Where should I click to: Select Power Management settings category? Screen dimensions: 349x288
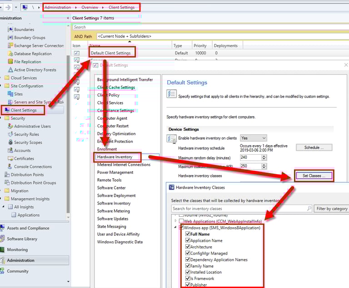(x=115, y=172)
